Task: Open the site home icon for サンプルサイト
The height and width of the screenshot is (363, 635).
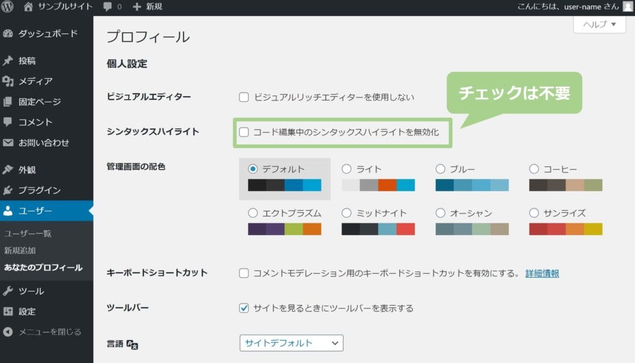Action: [29, 7]
